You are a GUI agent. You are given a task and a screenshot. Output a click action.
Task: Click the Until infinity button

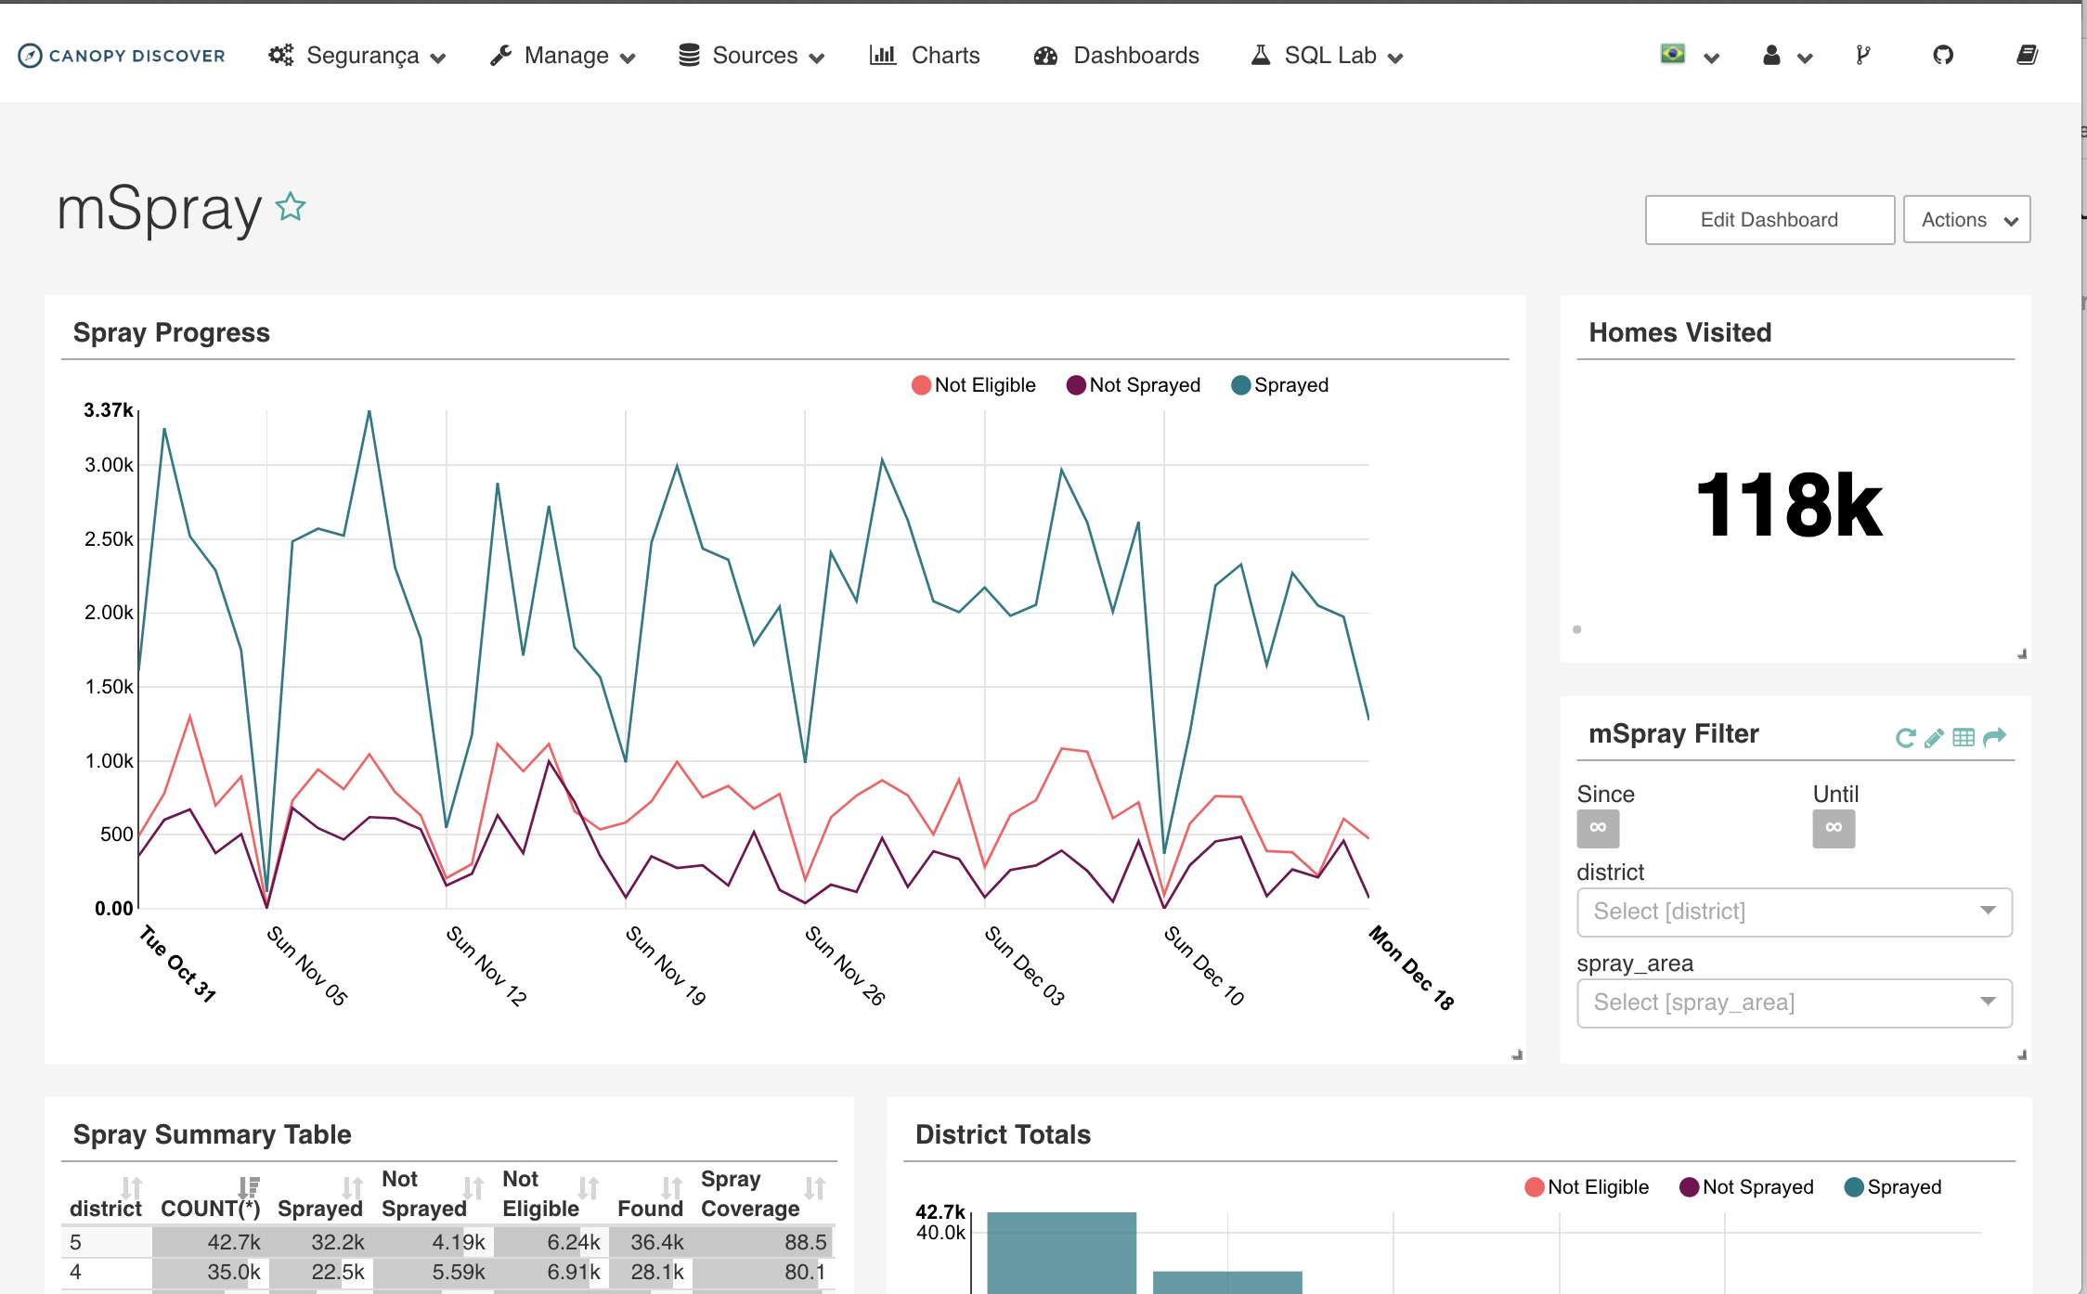[1834, 828]
